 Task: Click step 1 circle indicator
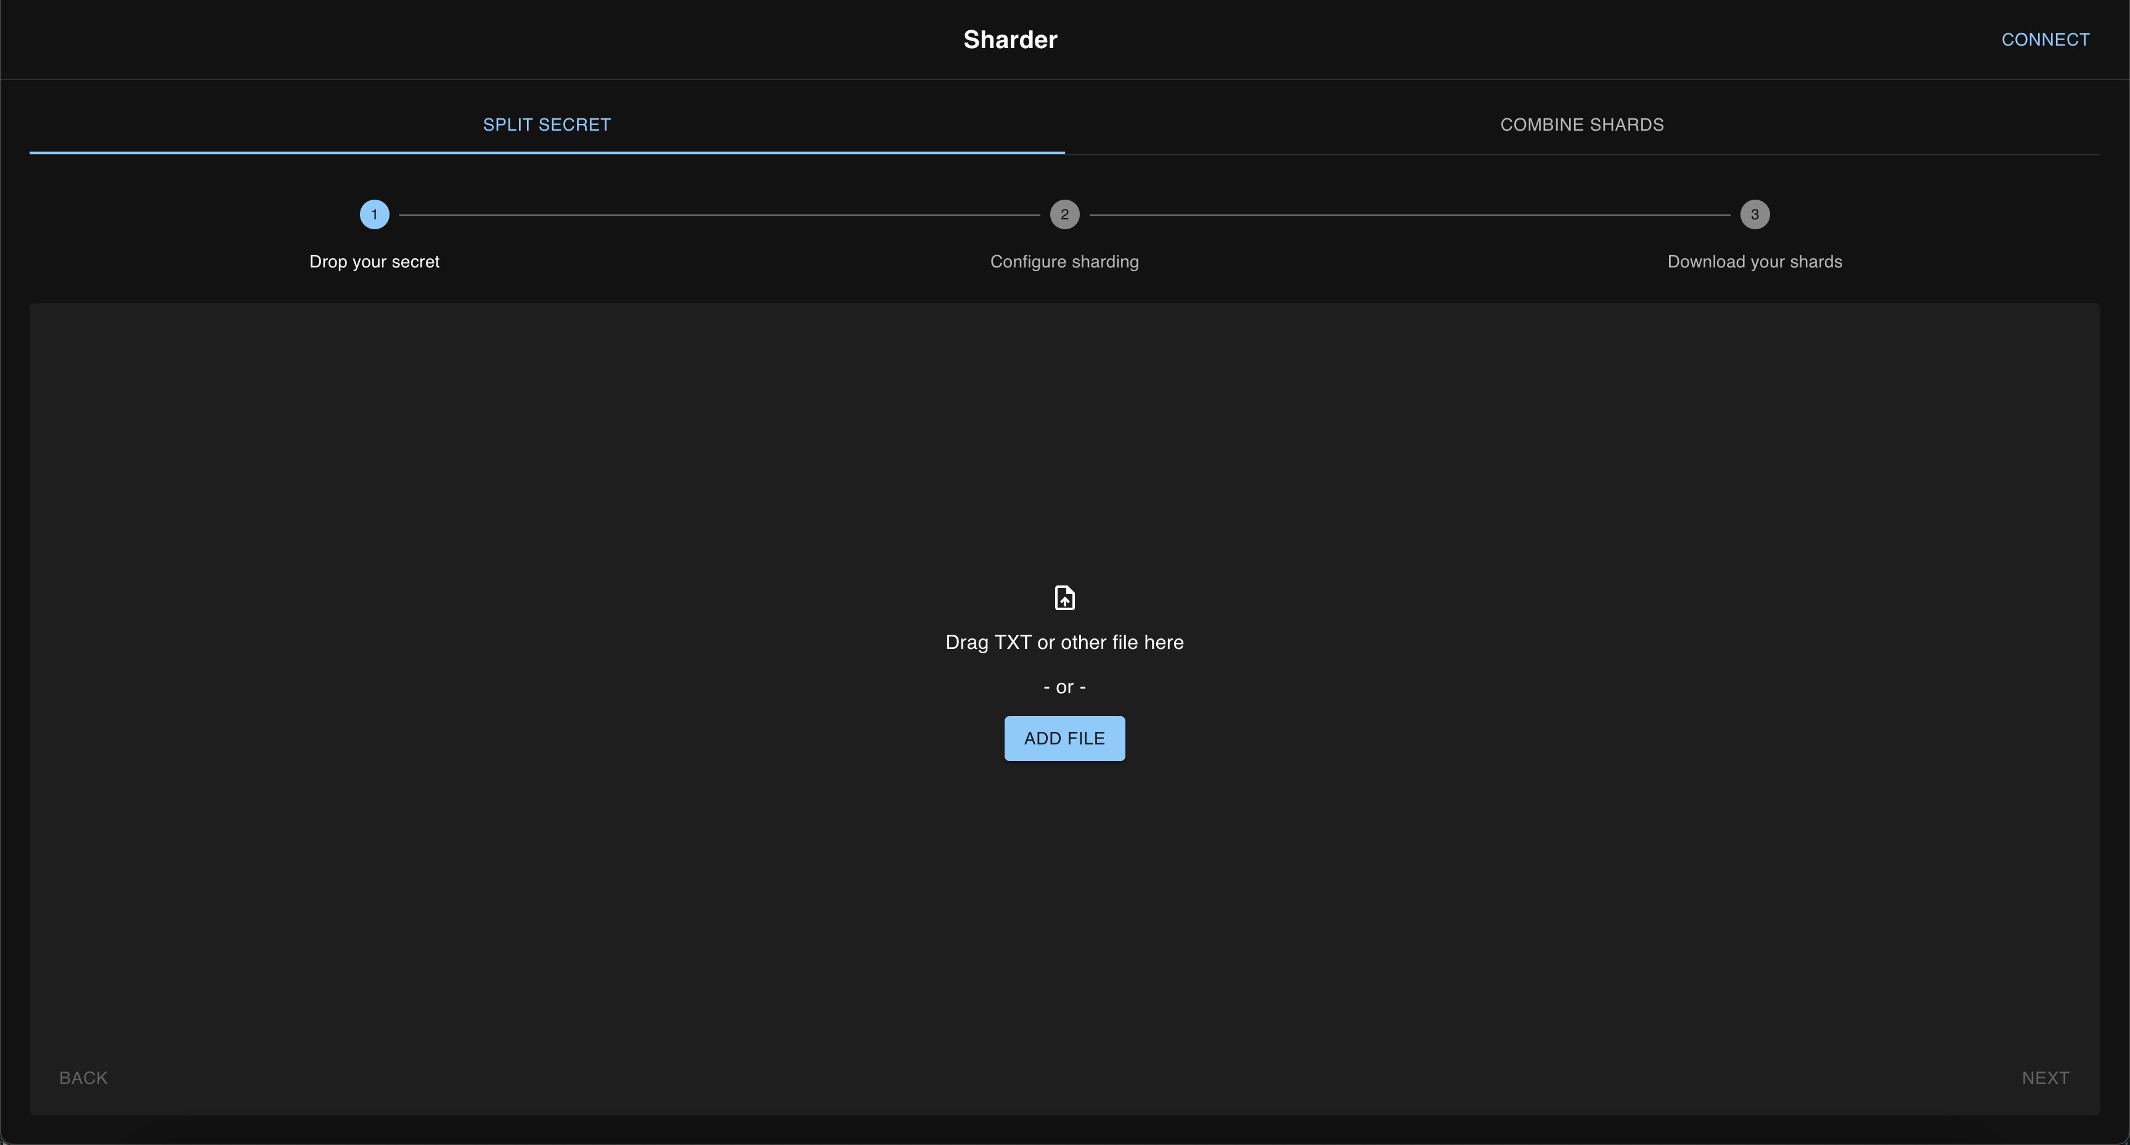click(375, 214)
